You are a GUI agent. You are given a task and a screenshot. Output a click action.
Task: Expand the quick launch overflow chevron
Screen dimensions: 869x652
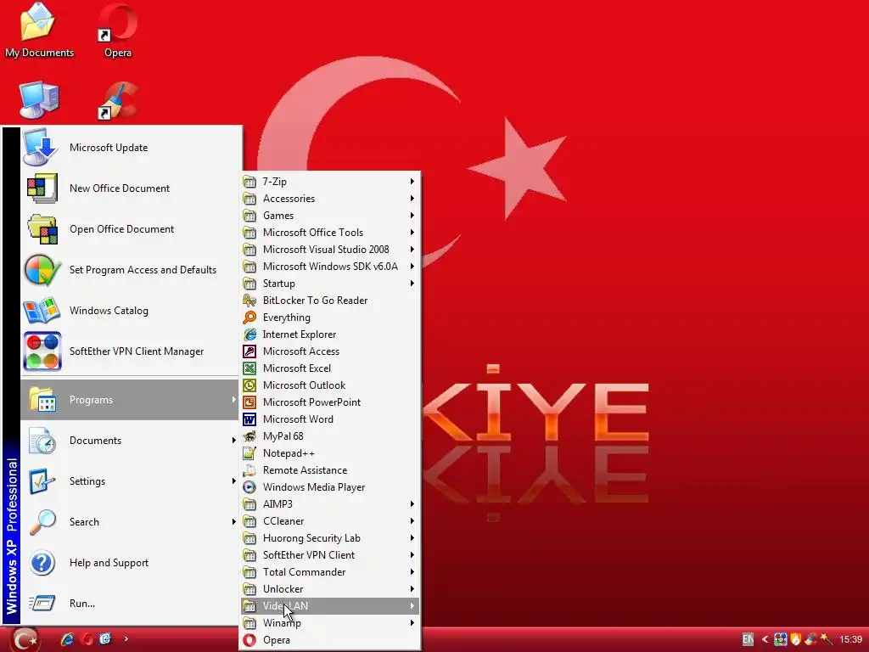126,638
